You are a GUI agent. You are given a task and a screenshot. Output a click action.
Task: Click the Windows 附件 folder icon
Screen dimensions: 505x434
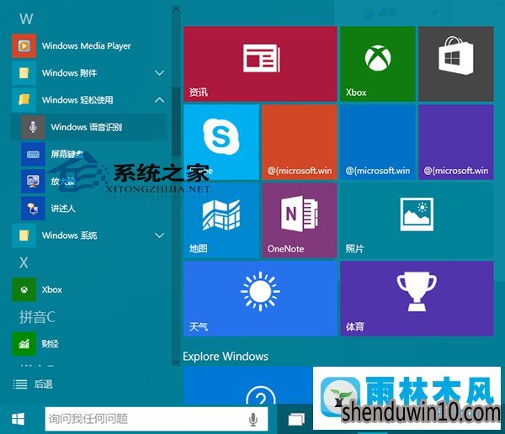tap(24, 73)
